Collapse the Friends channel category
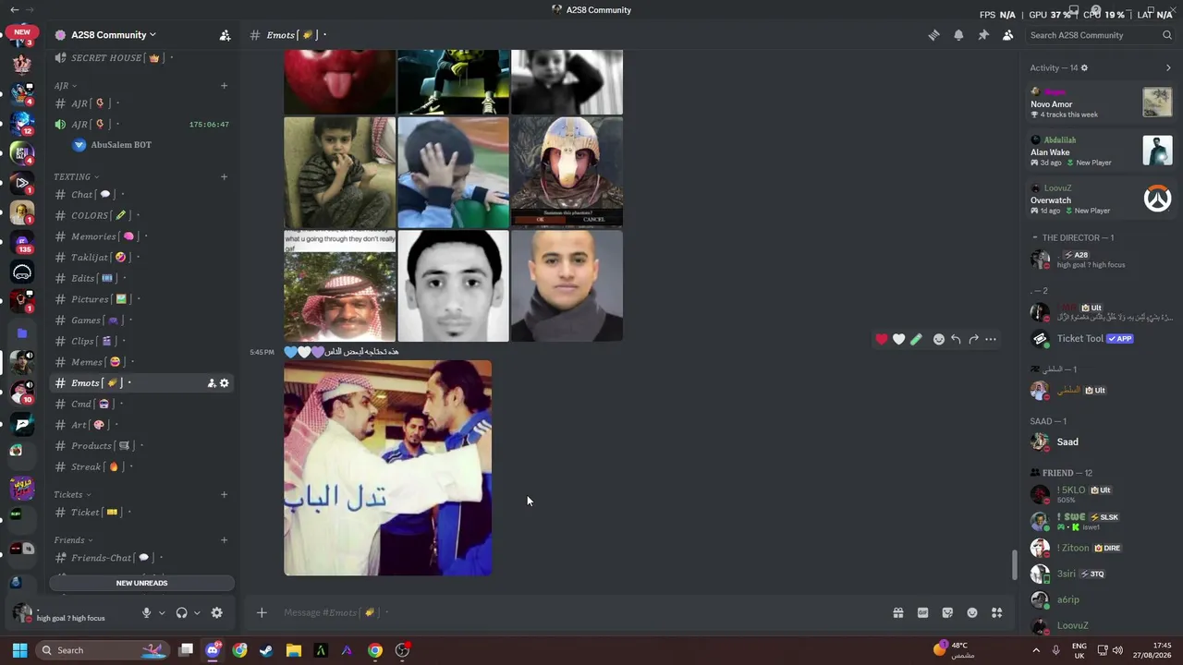Viewport: 1183px width, 665px height. point(74,540)
